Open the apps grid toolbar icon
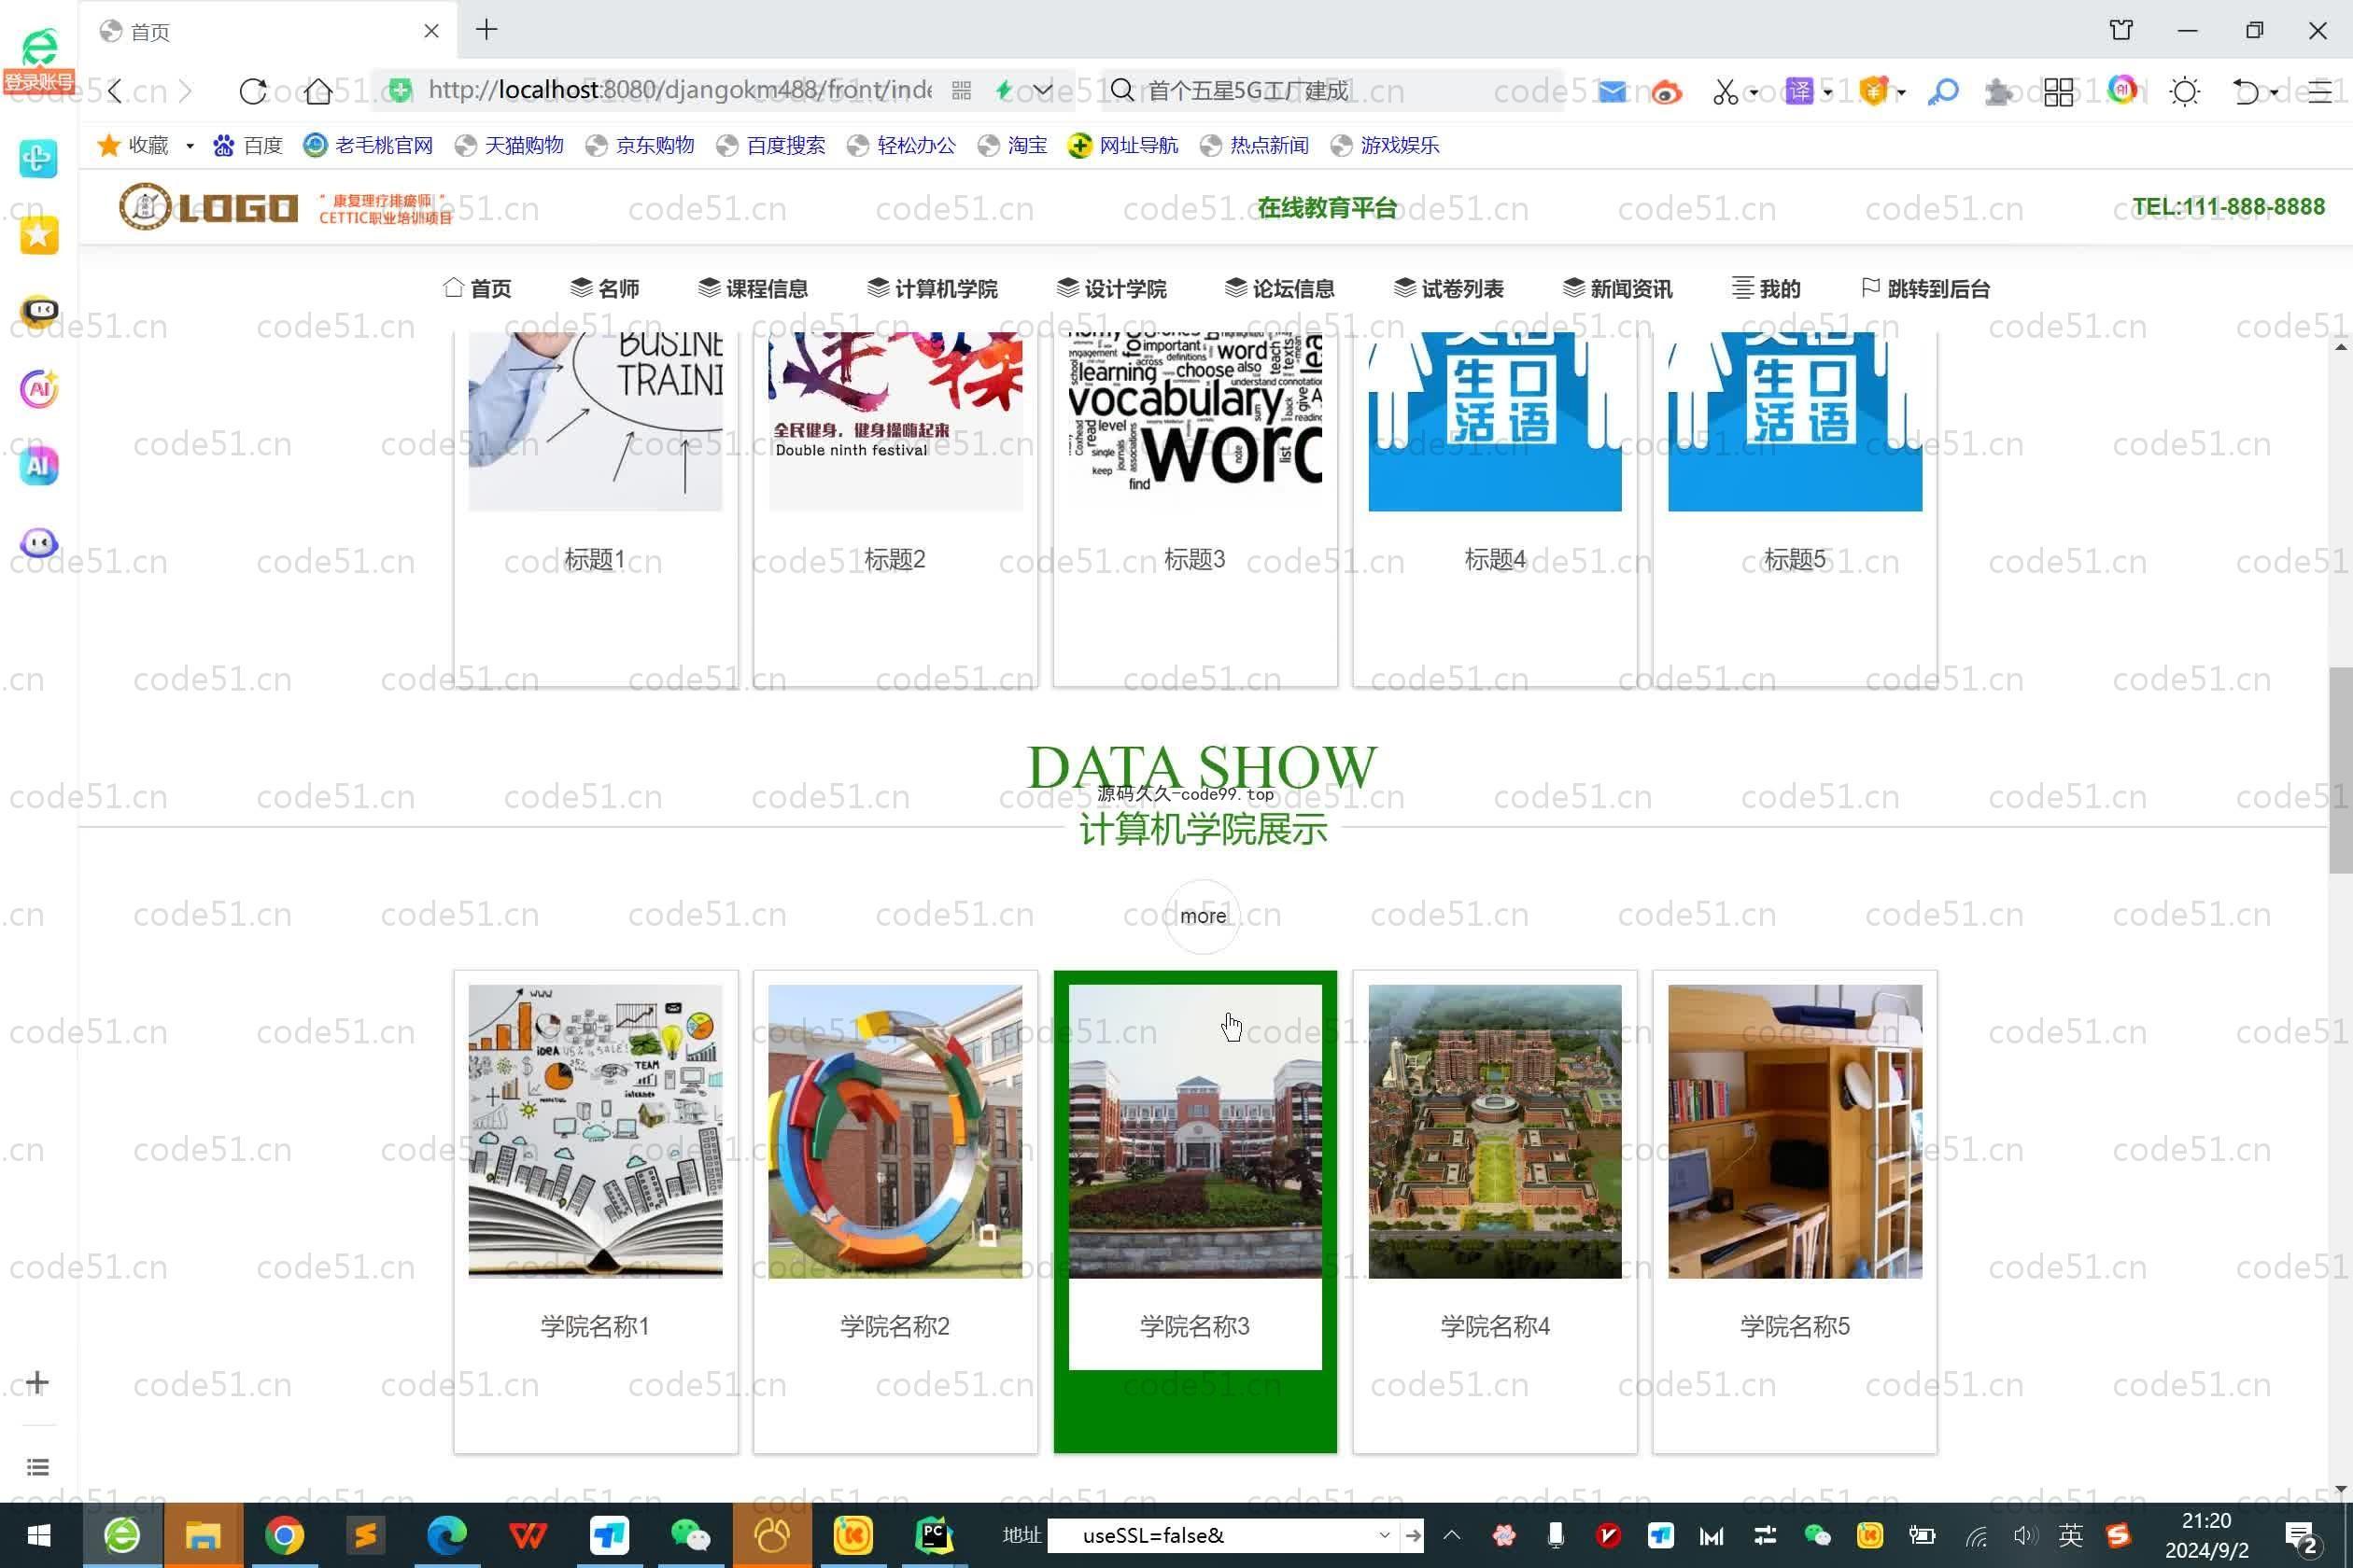2353x1568 pixels. click(x=2059, y=92)
